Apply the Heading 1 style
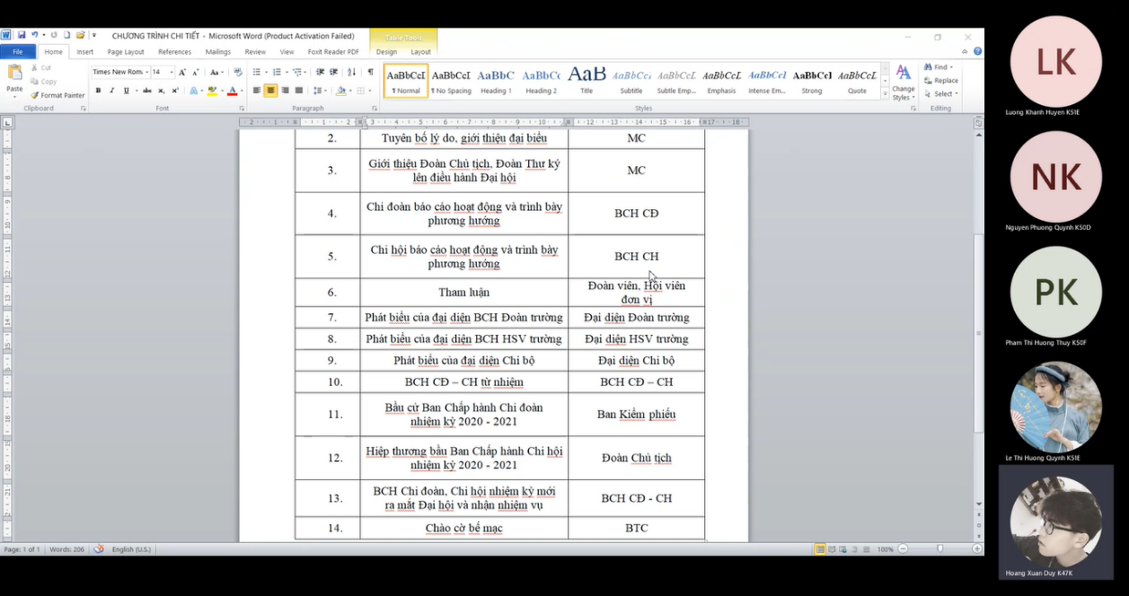The height and width of the screenshot is (596, 1129). click(x=496, y=81)
